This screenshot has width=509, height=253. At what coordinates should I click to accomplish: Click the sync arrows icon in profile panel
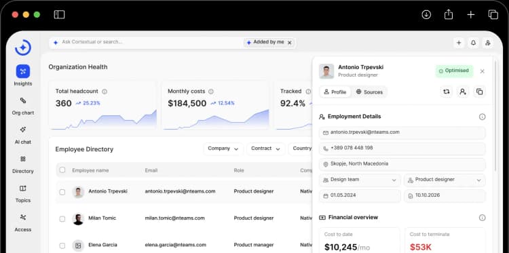[447, 92]
